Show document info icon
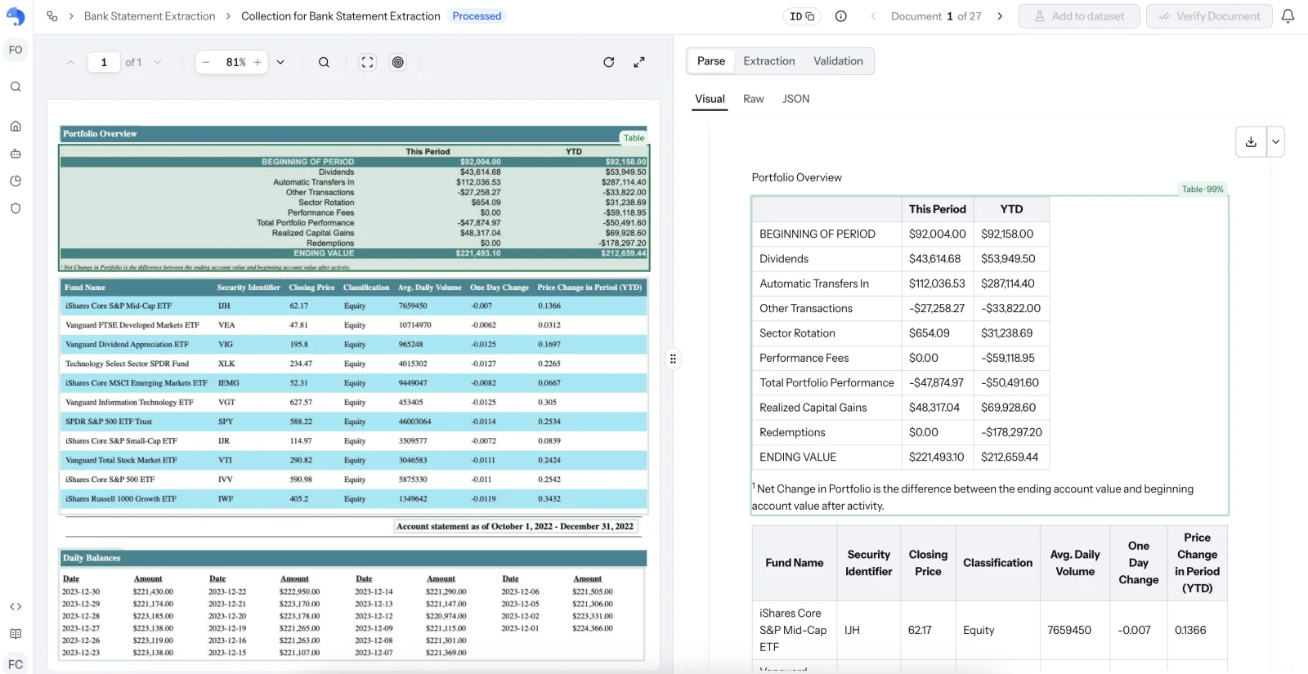Screen dimensions: 1308x674 click(x=840, y=16)
